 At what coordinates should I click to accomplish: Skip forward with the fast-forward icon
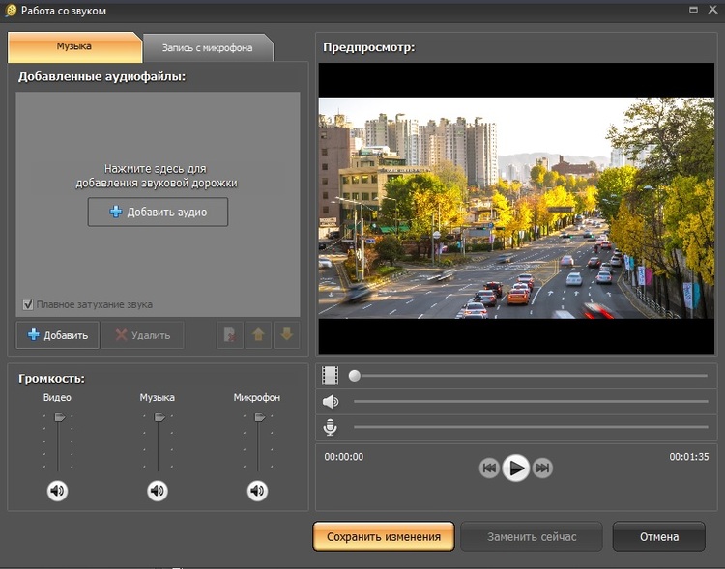[543, 469]
